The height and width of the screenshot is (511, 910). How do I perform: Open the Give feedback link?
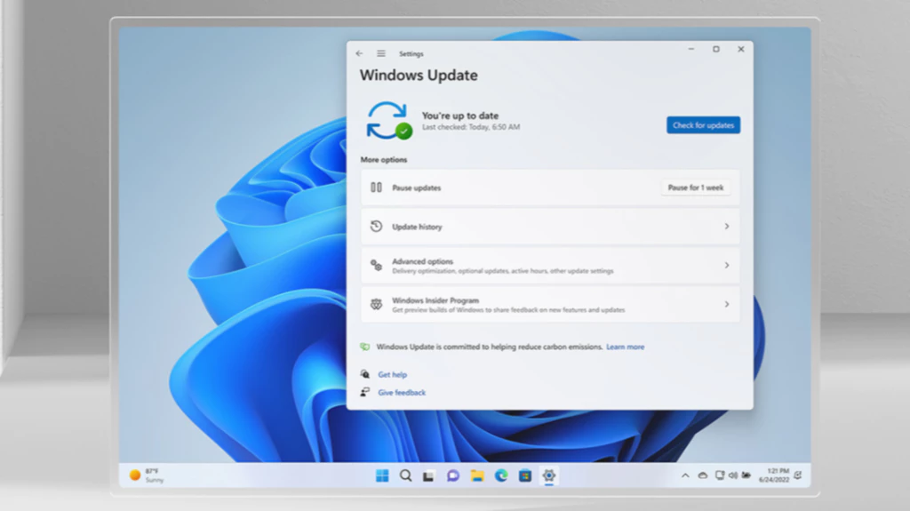coord(402,393)
